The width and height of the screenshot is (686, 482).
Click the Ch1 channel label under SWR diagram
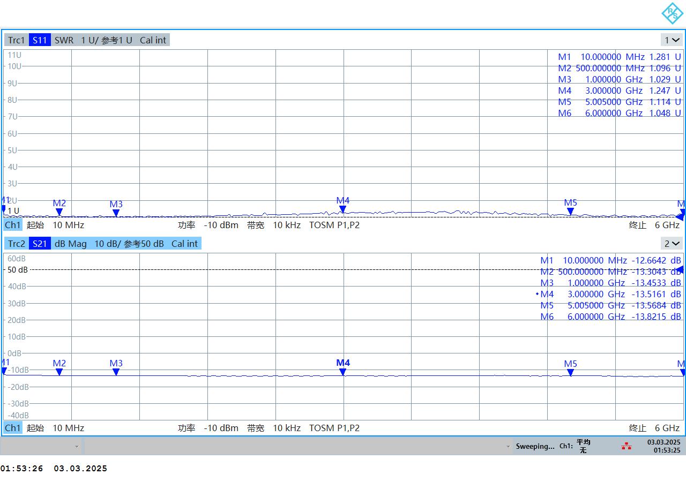pos(13,225)
